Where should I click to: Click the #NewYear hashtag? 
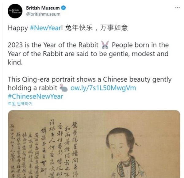[45, 28]
